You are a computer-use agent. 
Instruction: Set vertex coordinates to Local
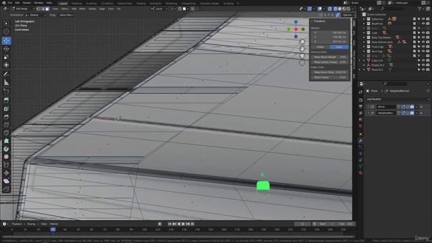pos(339,47)
